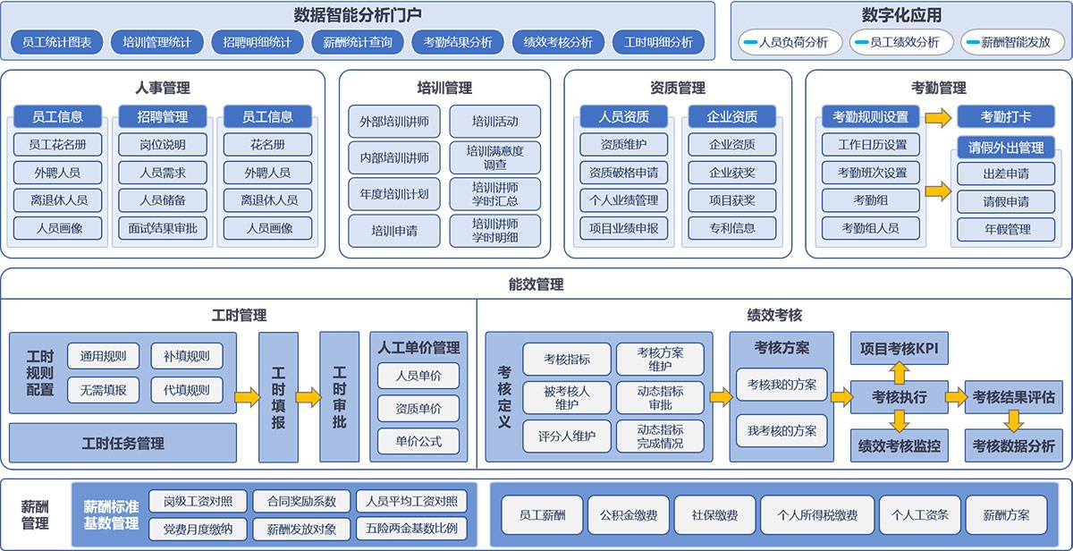Toggle the 人员负荷分析 pill
Viewport: 1073px width, 551px height.
783,42
